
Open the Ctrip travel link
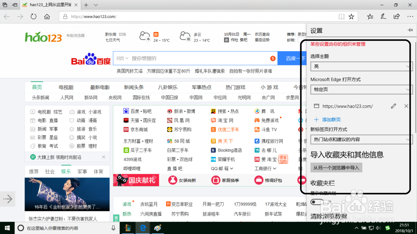269,141
